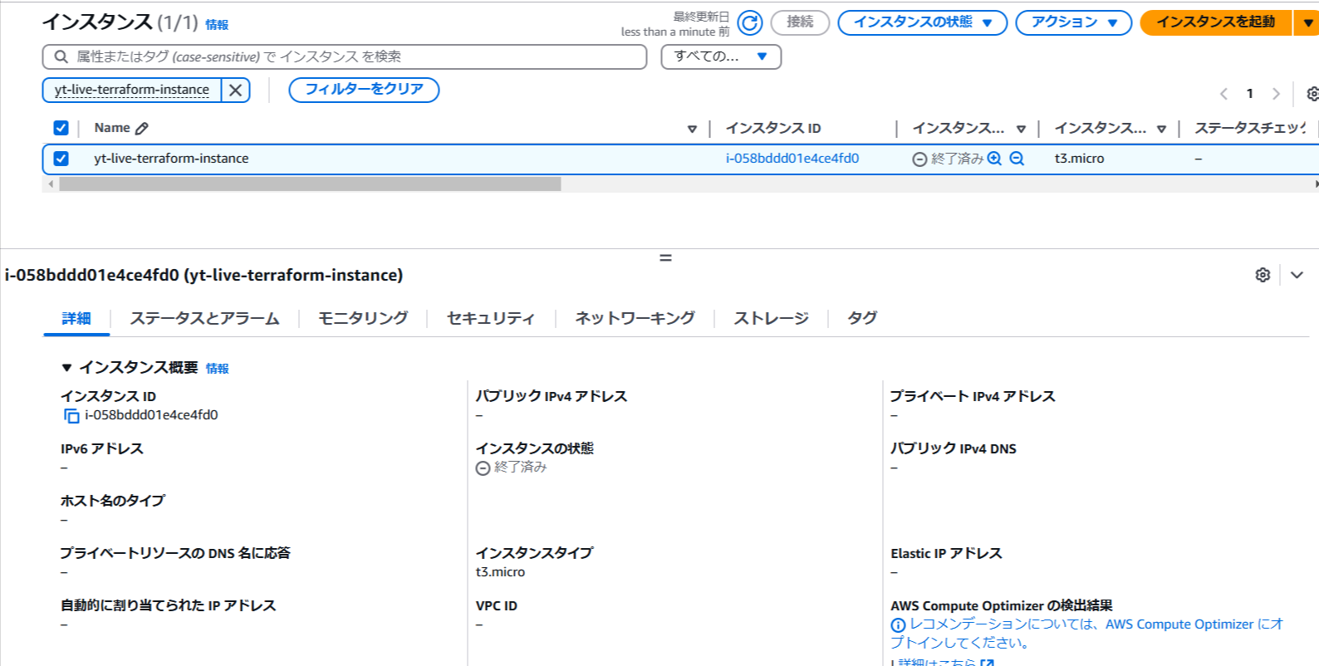Open details panel settings gear
The width and height of the screenshot is (1319, 666).
tap(1263, 275)
